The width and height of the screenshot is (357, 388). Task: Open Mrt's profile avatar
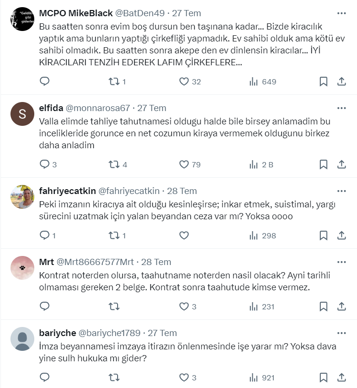(x=22, y=268)
